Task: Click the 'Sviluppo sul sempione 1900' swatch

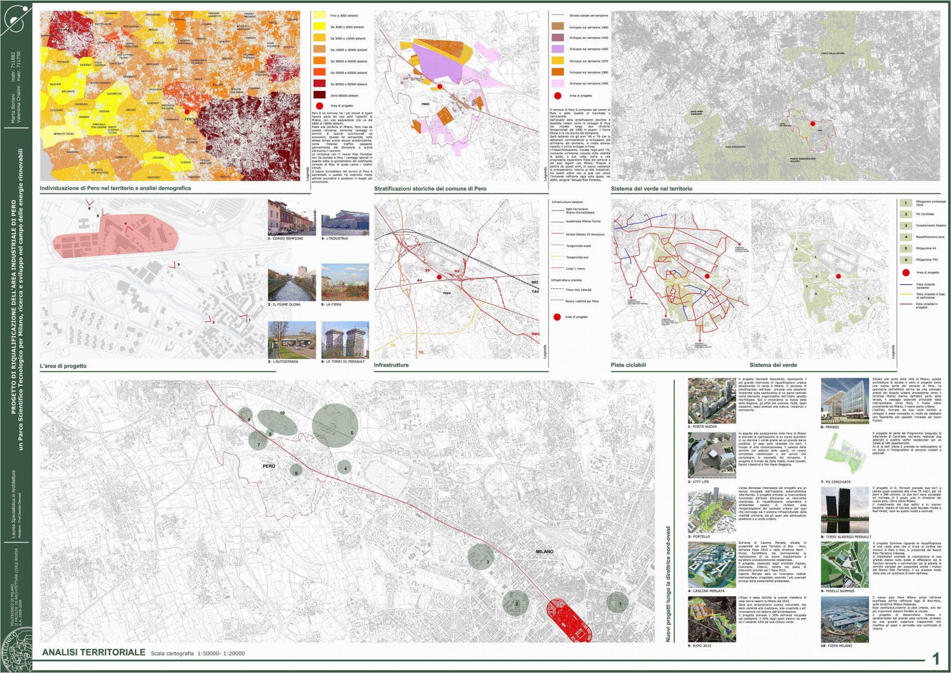Action: pos(558,26)
